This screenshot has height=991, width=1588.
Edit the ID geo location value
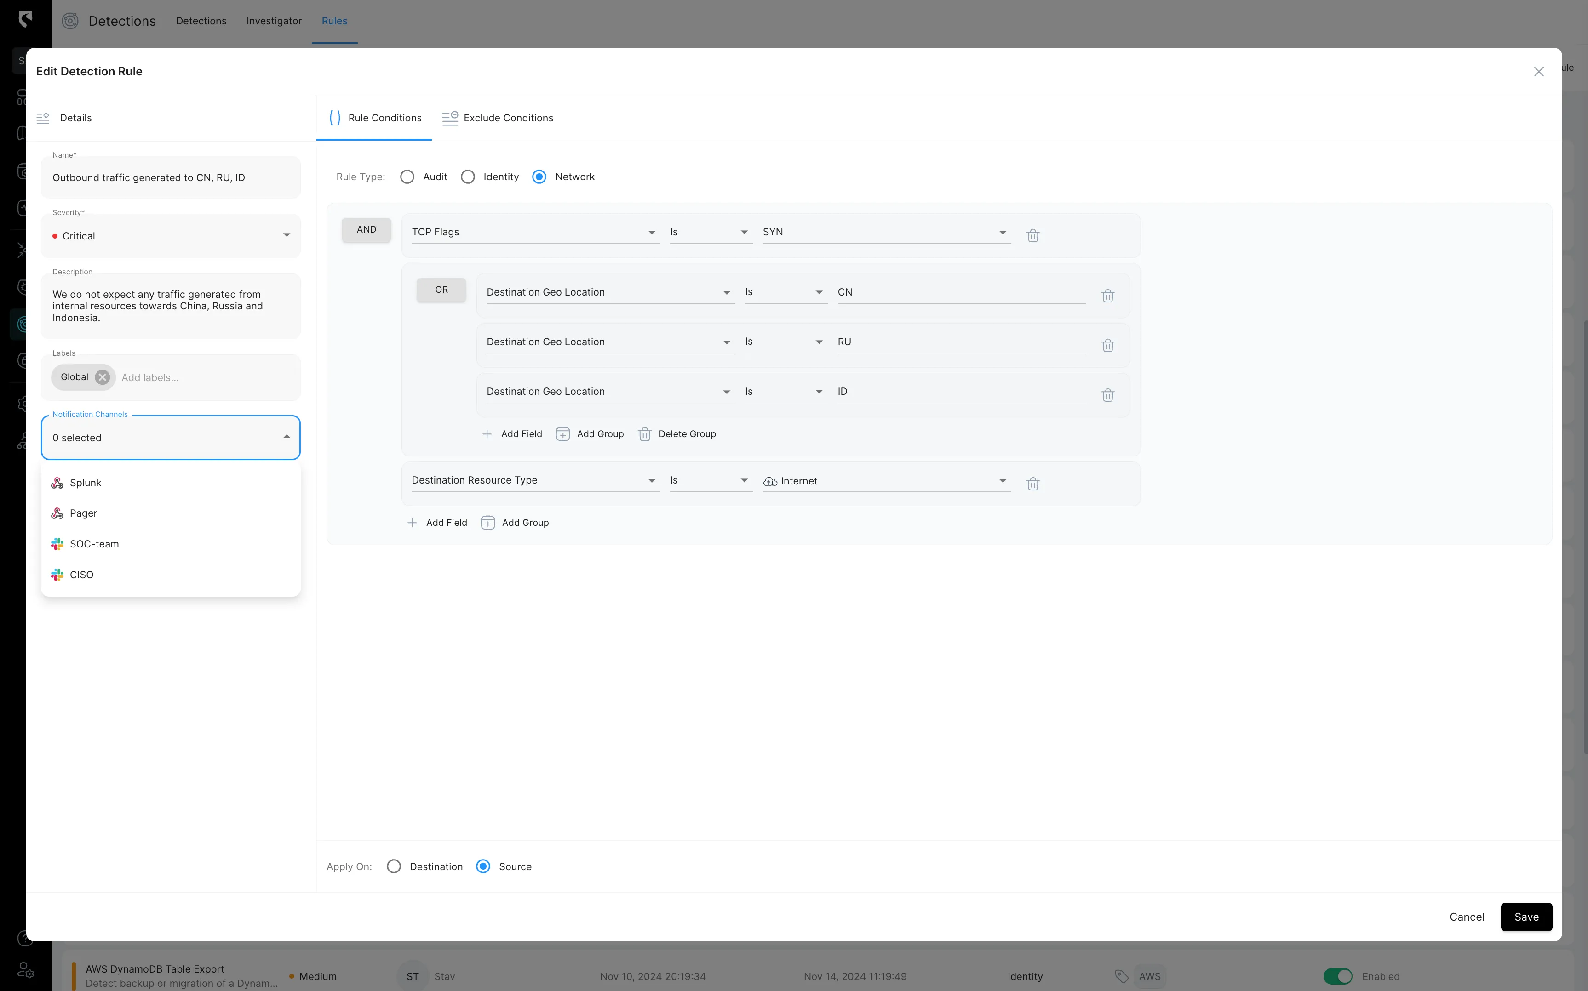pos(961,391)
